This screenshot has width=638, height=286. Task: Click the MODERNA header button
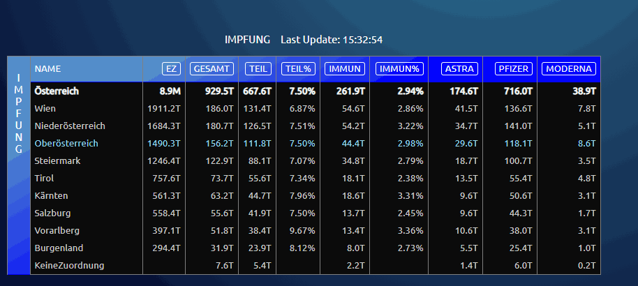569,69
